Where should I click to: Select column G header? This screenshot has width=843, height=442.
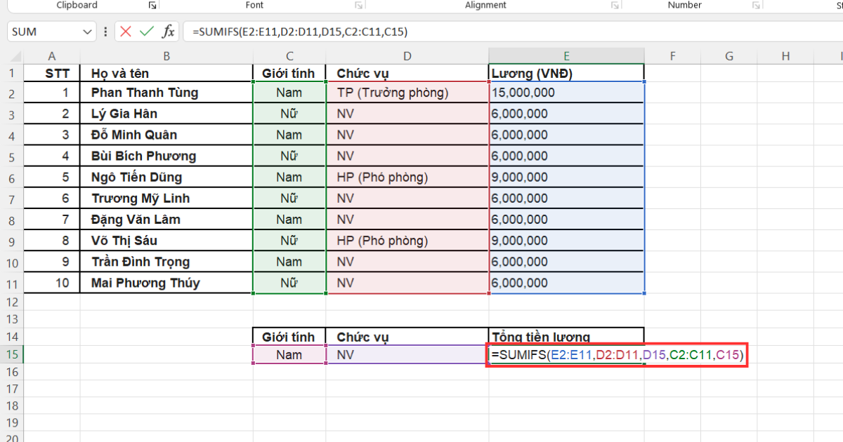pos(728,56)
